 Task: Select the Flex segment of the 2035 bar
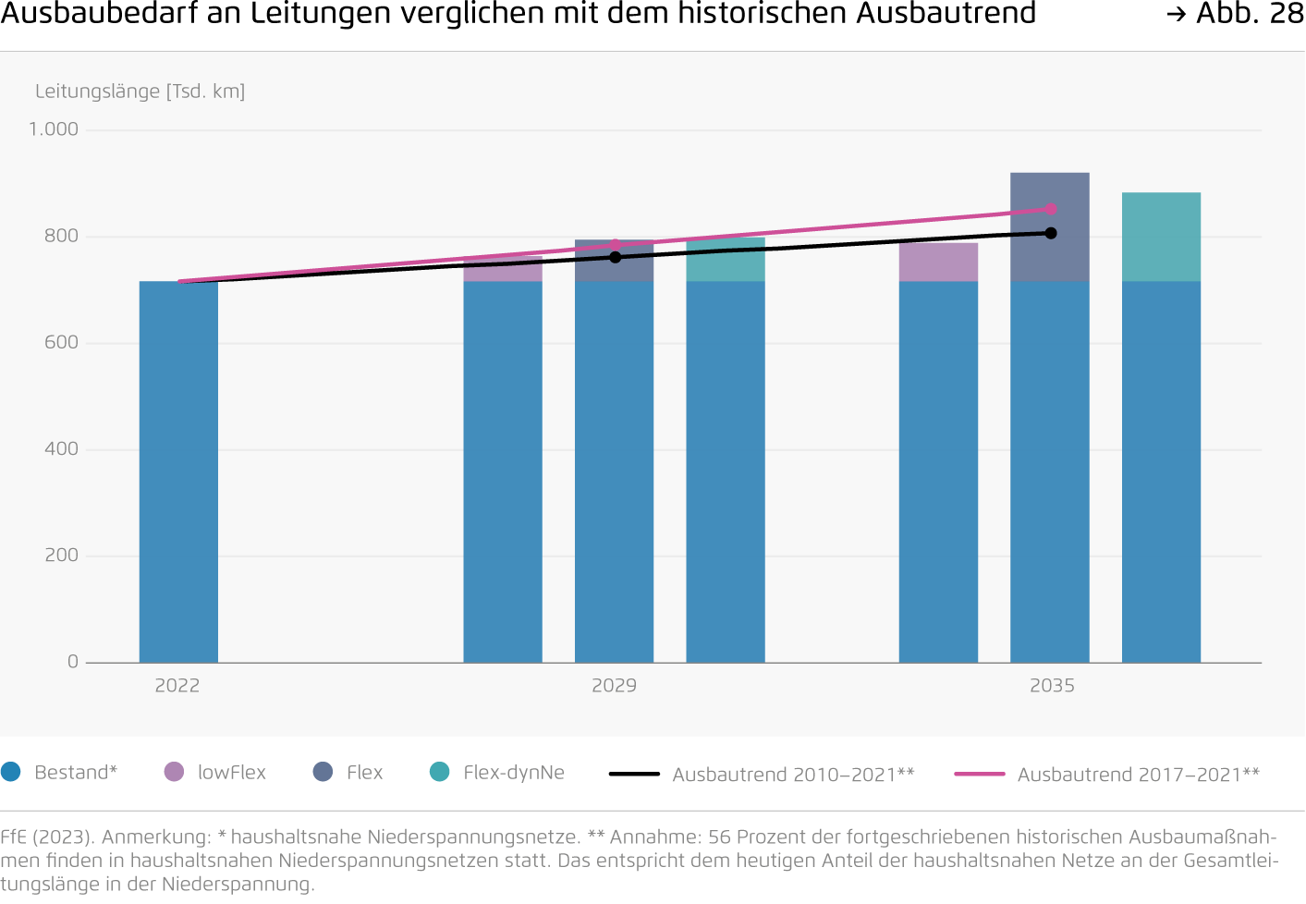tap(1050, 226)
